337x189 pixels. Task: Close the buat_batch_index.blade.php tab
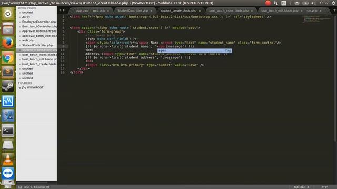pos(252,10)
